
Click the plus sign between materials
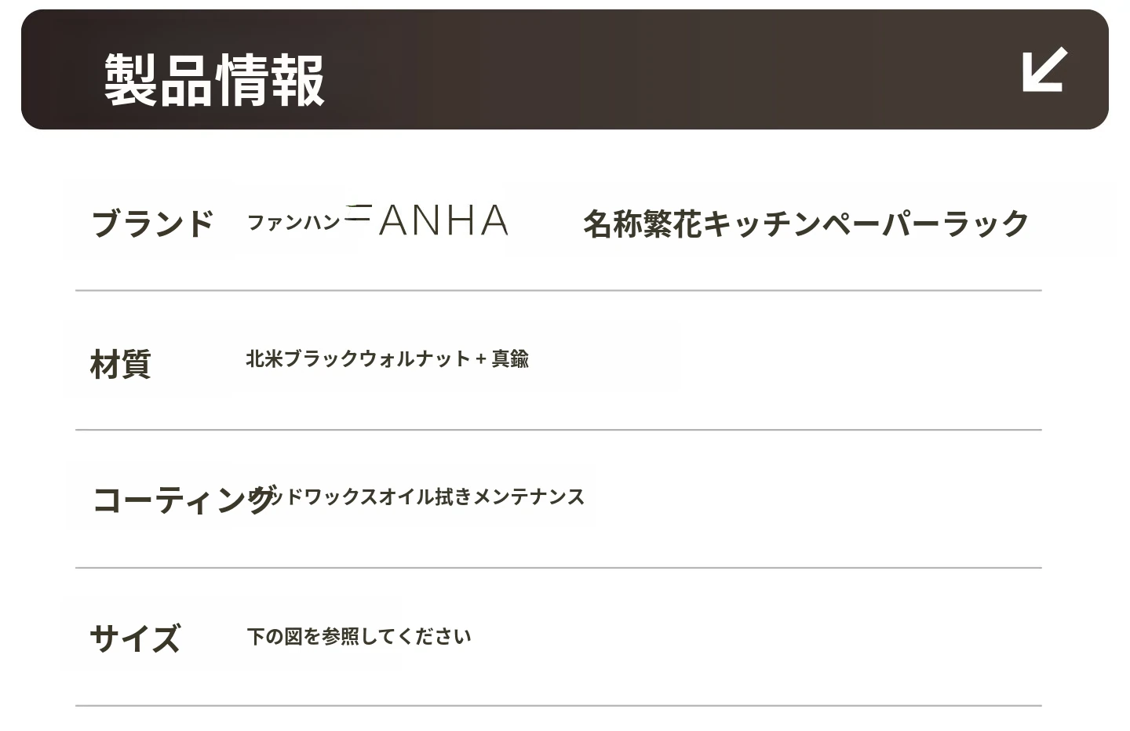481,360
